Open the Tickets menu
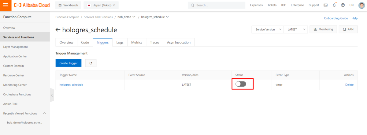Screen dimensions: 367x135 click(272, 5)
